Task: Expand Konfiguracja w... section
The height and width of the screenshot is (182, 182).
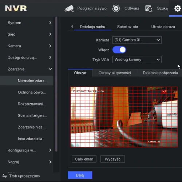Action: (x=27, y=150)
